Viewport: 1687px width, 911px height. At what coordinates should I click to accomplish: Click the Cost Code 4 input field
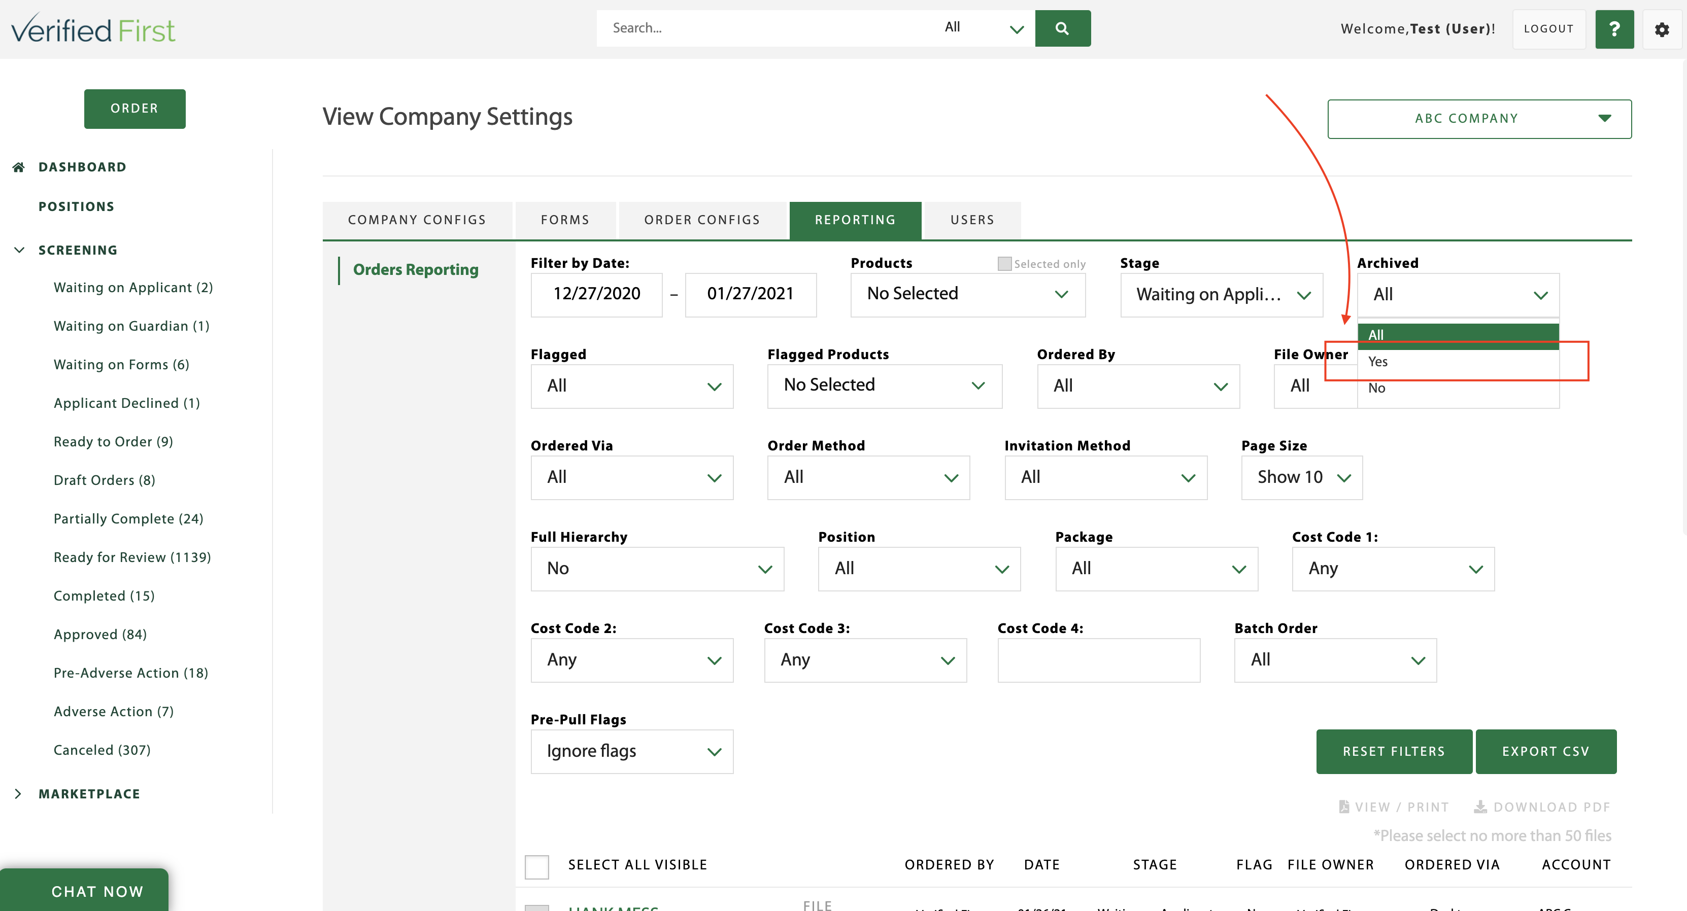pos(1099,660)
